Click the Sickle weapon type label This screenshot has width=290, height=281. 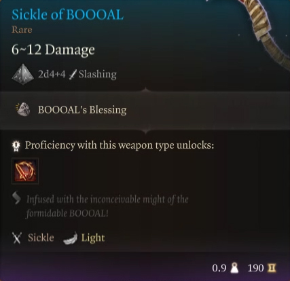(41, 238)
